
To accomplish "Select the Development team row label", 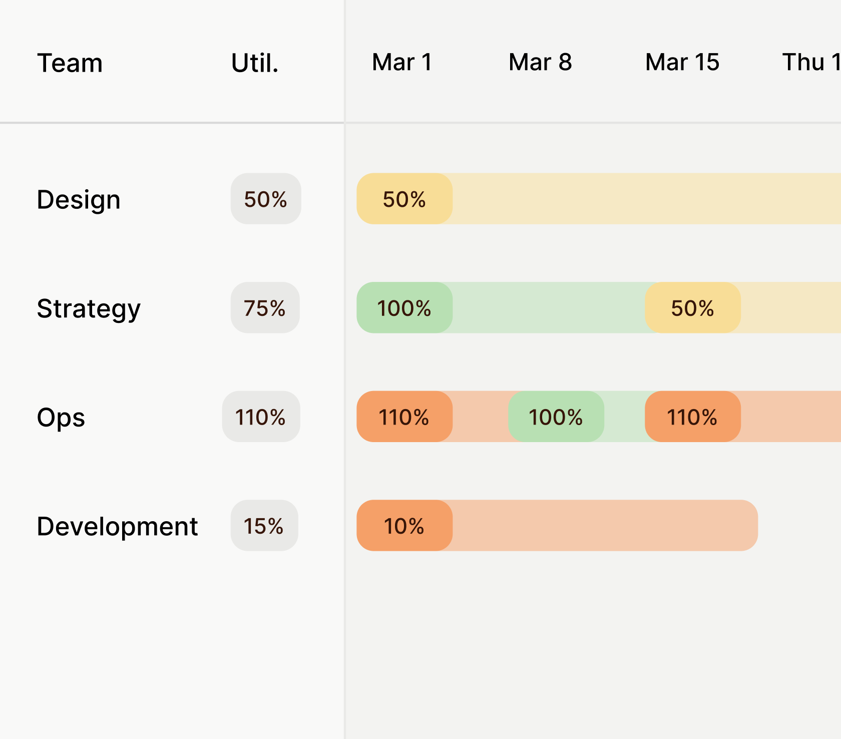I will [x=117, y=526].
